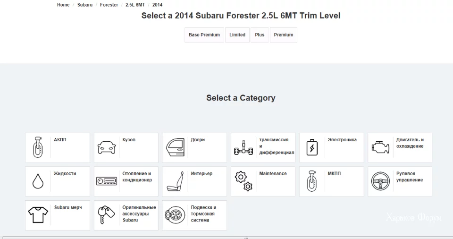Open the Подвеска и тормозная система label
The width and height of the screenshot is (453, 239).
coord(203,214)
